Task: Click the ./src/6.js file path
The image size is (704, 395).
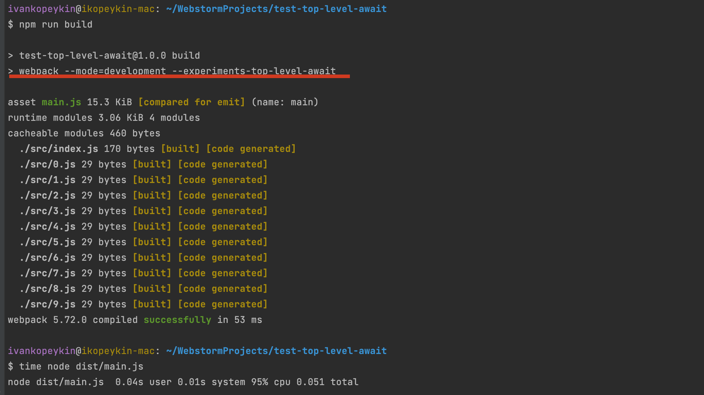Action: 47,258
